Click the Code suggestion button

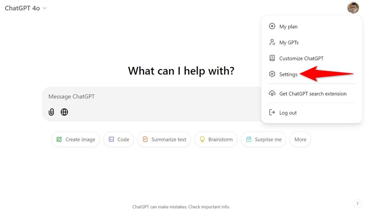coord(119,140)
